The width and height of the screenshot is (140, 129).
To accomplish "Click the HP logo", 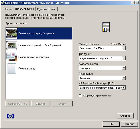I will coord(10,116).
